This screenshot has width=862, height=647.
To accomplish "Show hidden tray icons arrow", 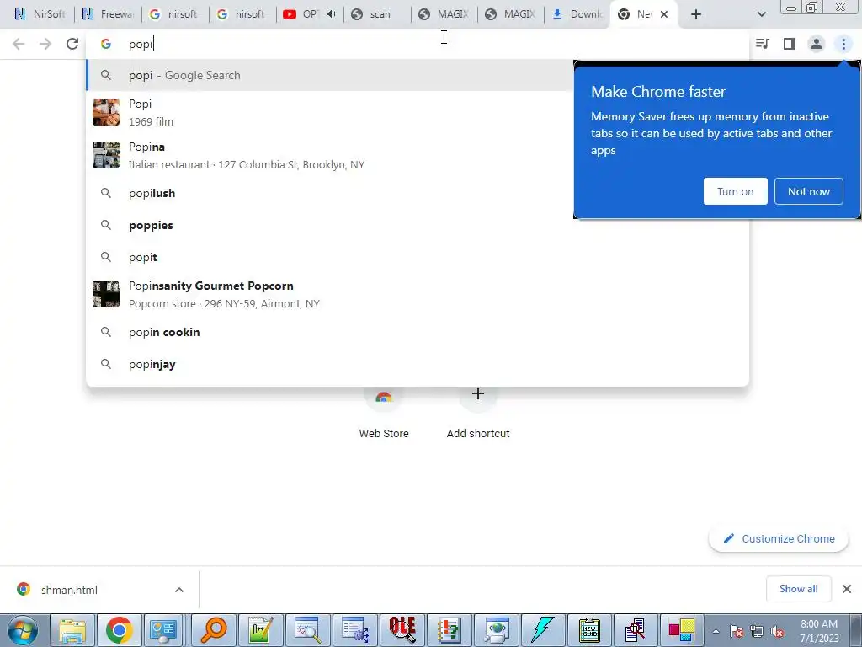I will click(716, 632).
